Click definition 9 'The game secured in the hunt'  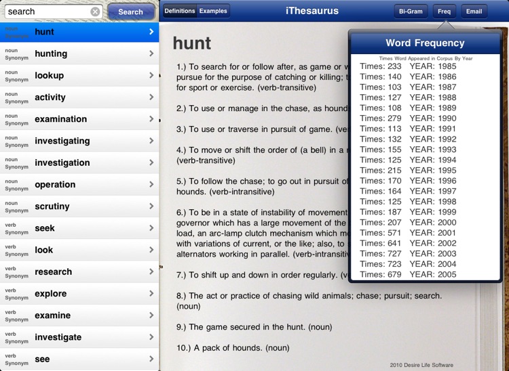click(x=254, y=327)
